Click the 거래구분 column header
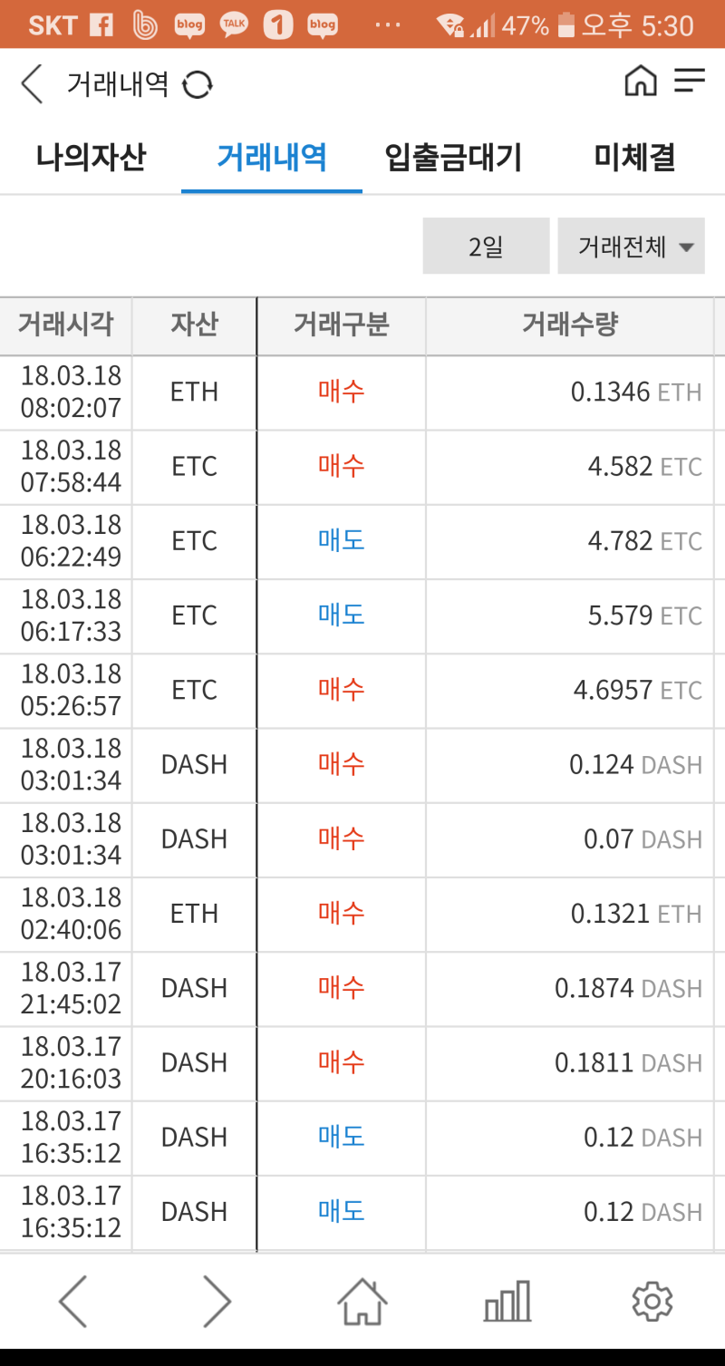 (341, 325)
